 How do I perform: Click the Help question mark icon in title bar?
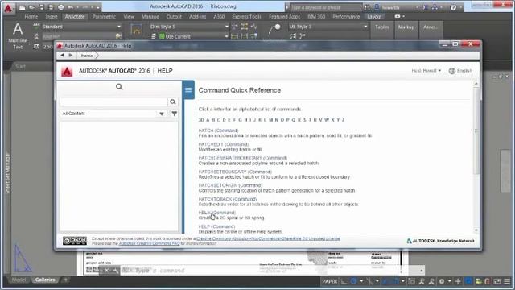(x=453, y=7)
